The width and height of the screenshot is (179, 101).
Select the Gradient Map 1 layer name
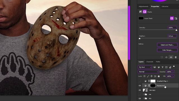click(162, 81)
